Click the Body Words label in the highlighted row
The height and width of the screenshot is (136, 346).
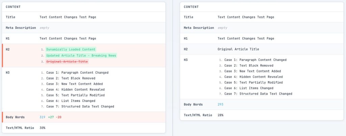[15, 117]
